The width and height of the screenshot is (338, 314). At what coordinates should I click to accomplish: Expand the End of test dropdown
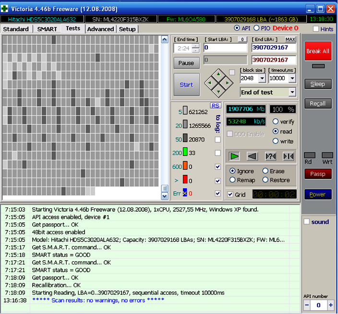pyautogui.click(x=292, y=92)
